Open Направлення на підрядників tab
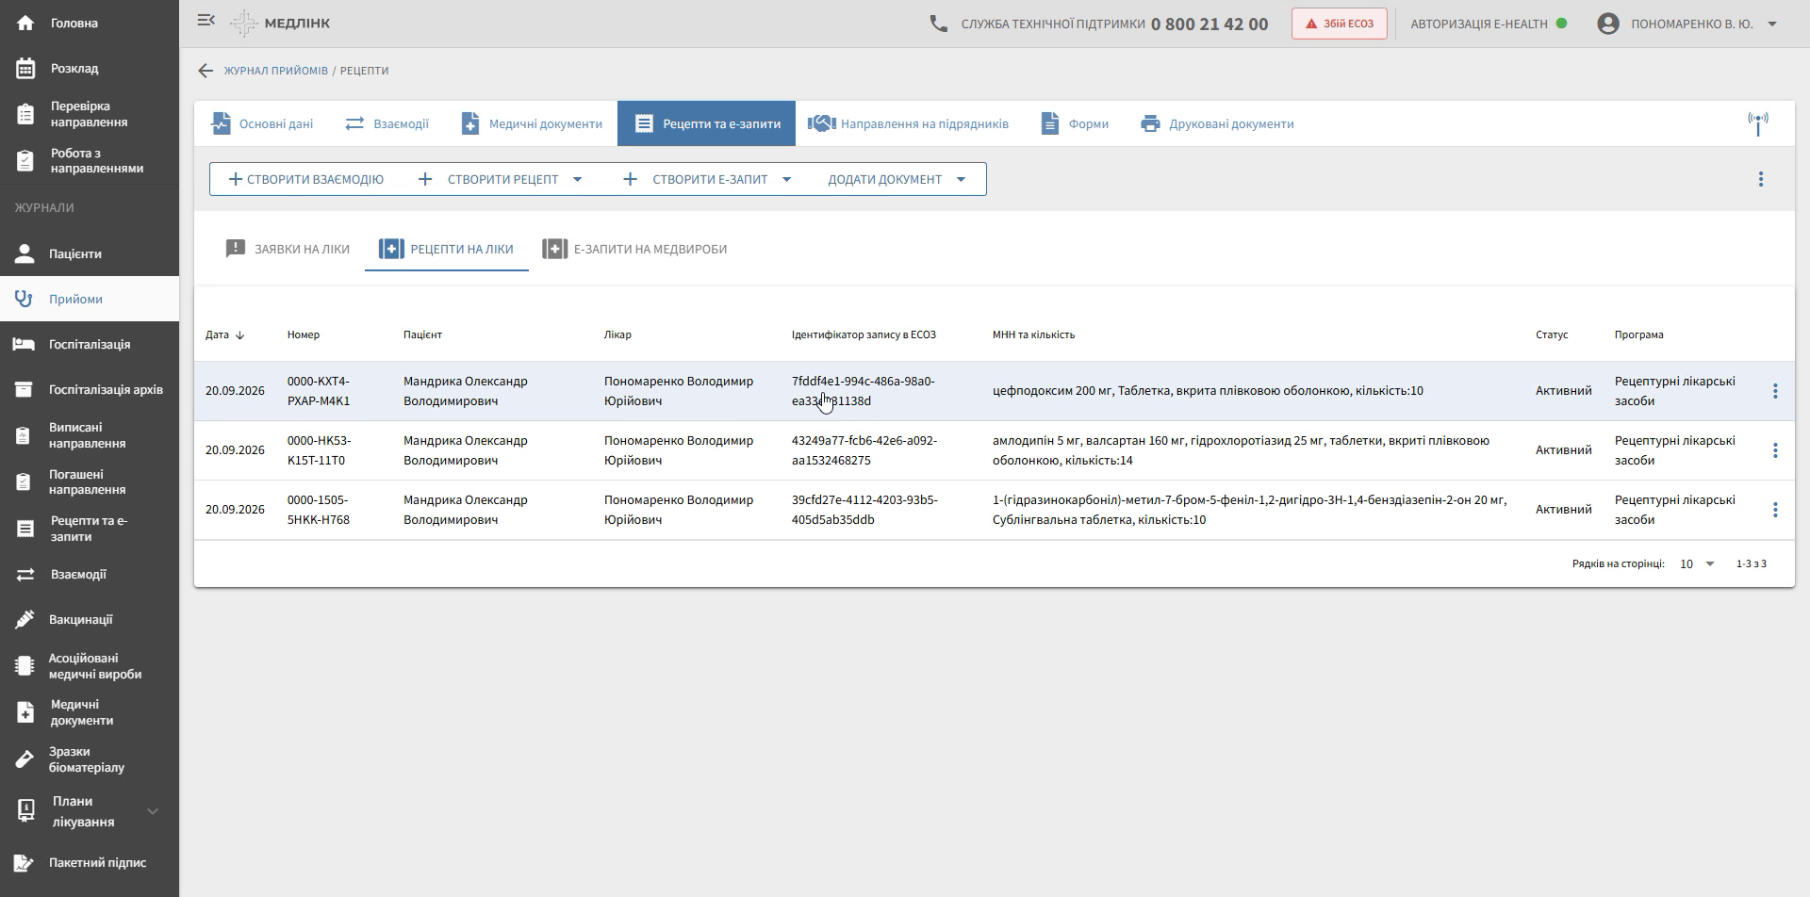This screenshot has height=897, width=1810. [909, 123]
